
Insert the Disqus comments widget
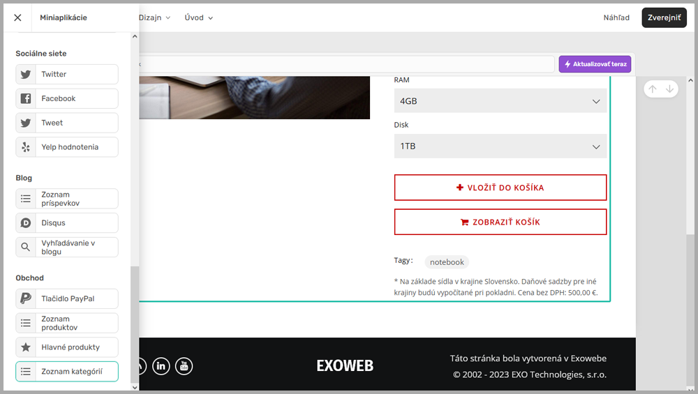(67, 223)
